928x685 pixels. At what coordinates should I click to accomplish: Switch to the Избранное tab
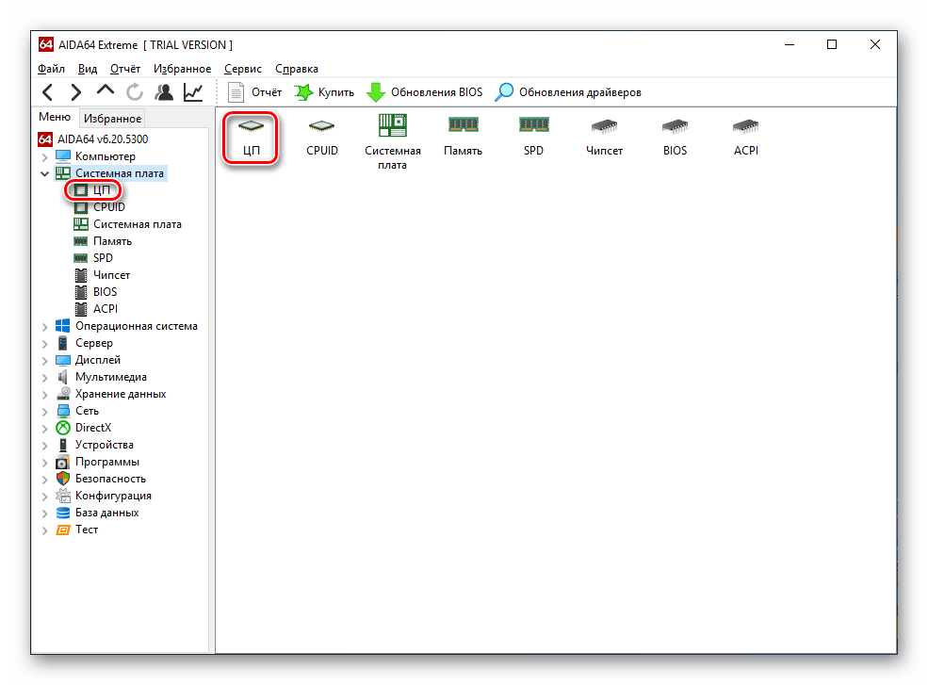pyautogui.click(x=112, y=118)
